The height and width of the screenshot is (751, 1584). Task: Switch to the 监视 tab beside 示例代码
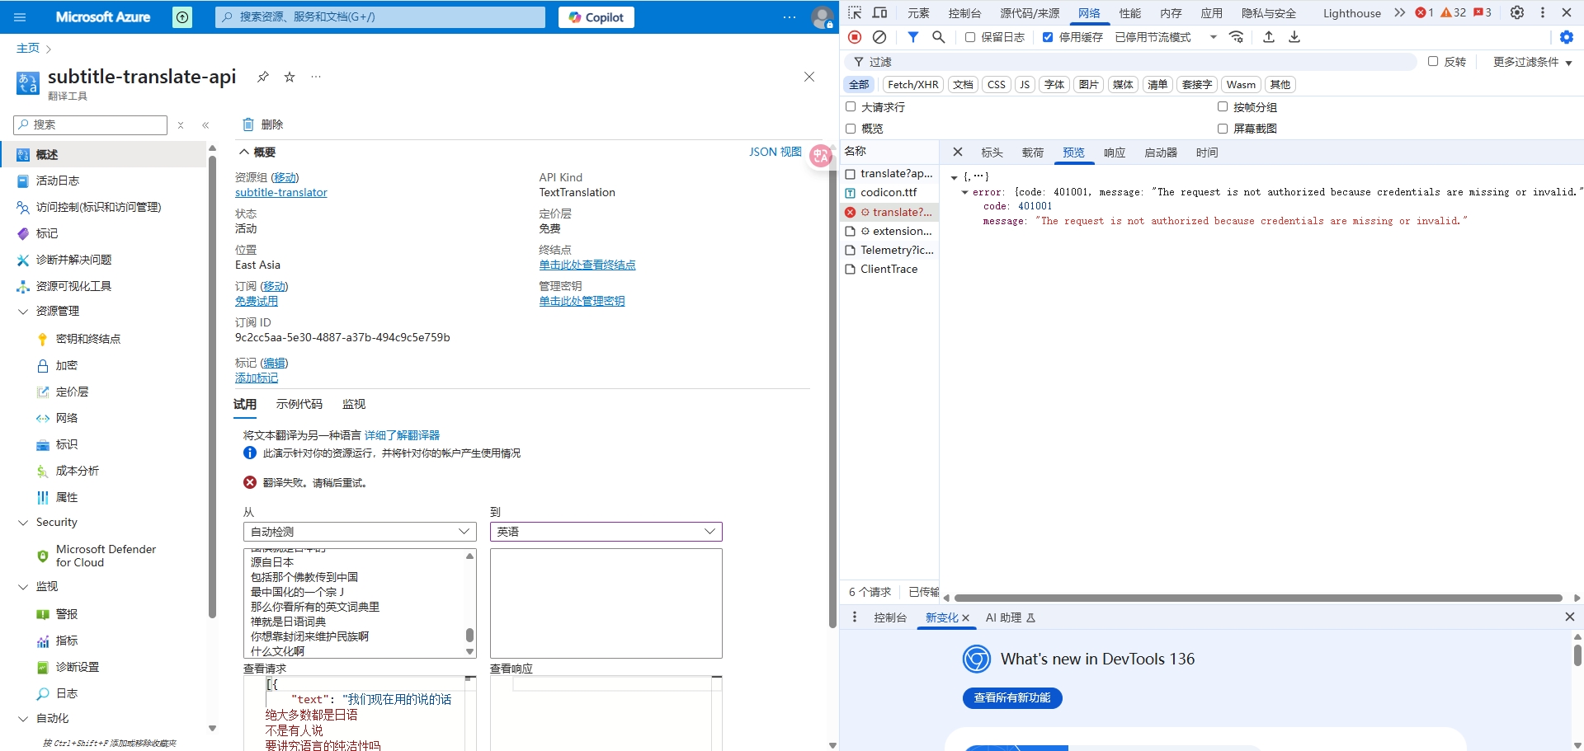(x=354, y=404)
